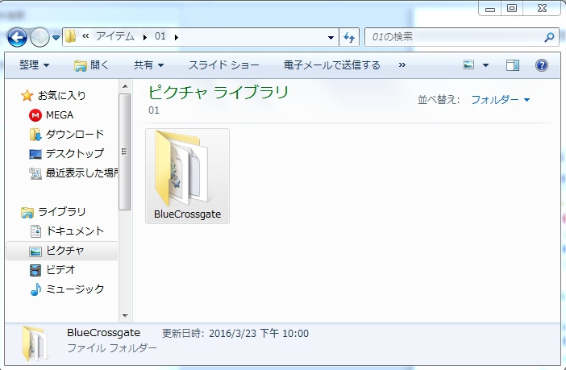The width and height of the screenshot is (566, 370).
Task: Select the アイテム breadcrumb segment
Action: click(114, 36)
